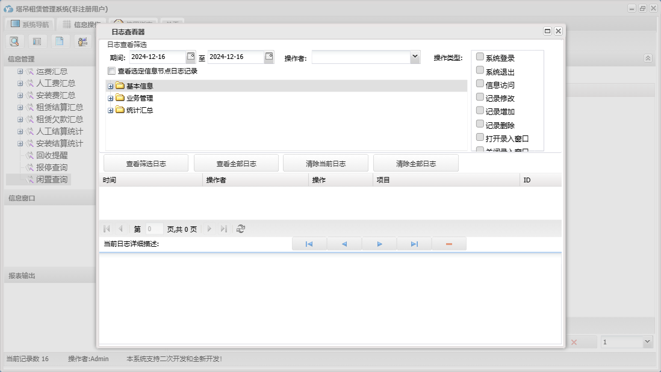Enable the 系统登录 checkbox
Screen dimensions: 661x372
point(480,57)
